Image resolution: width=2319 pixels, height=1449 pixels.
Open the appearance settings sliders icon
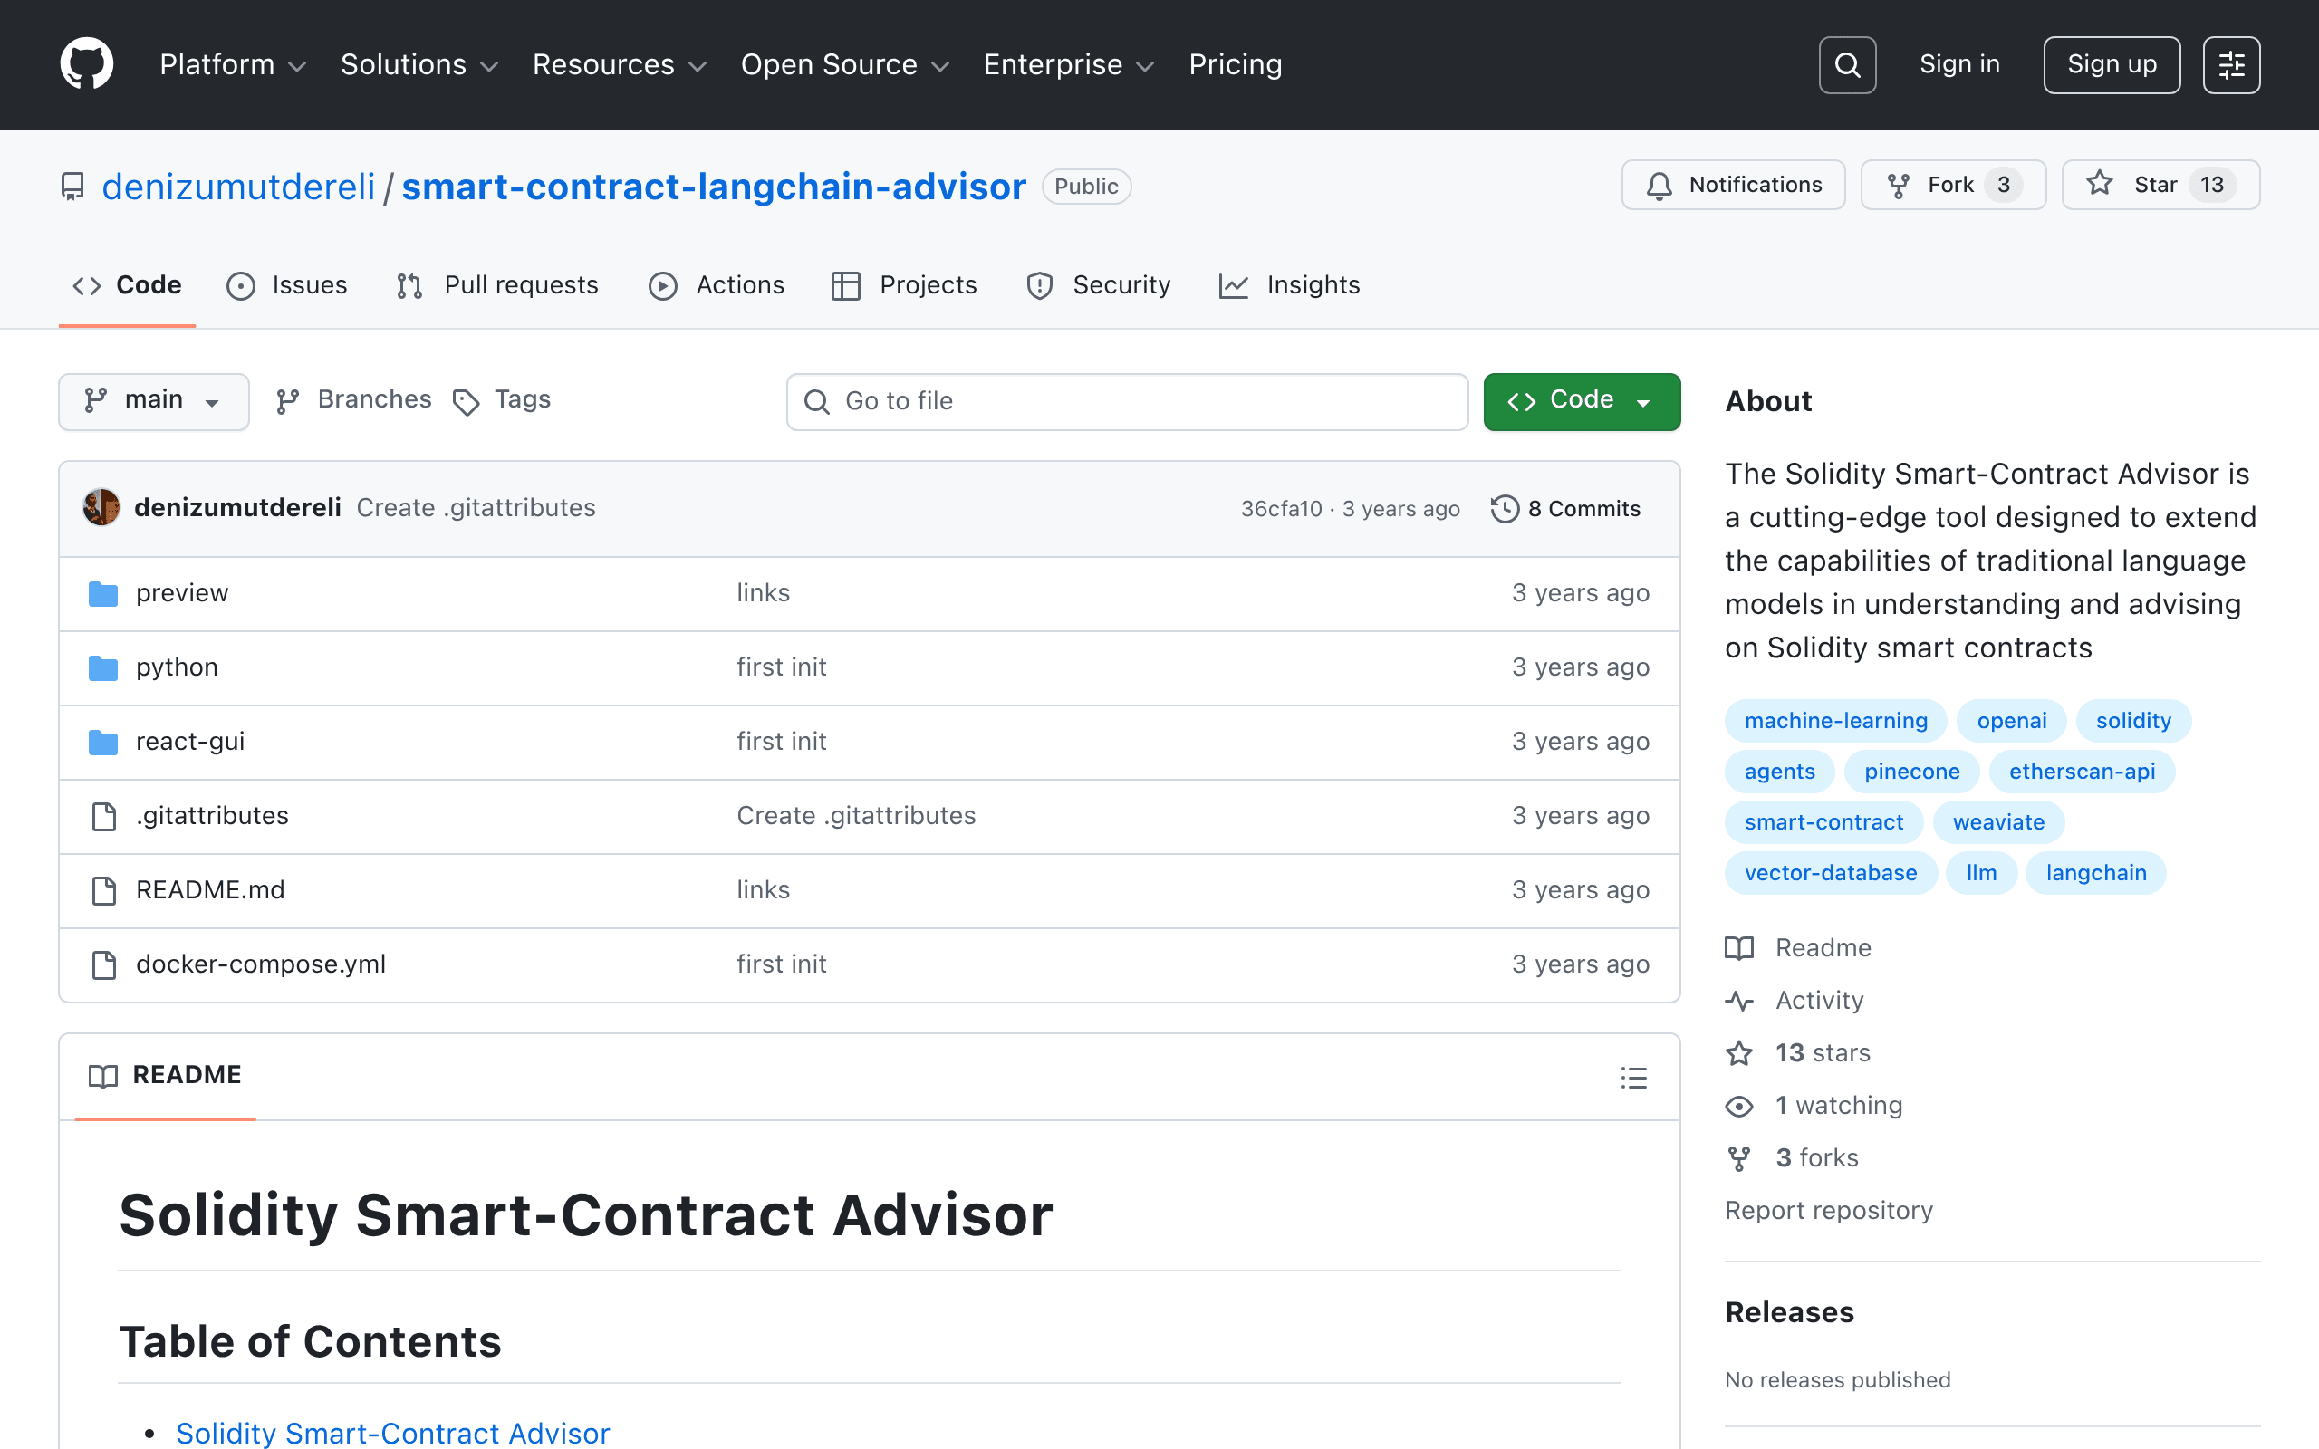coord(2231,64)
